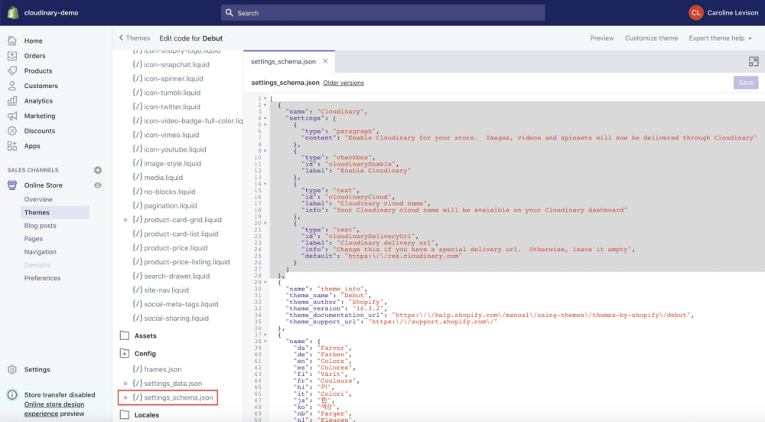Screen dimensions: 765x422
Task: Open Home in sidebar
Action: click(x=33, y=41)
